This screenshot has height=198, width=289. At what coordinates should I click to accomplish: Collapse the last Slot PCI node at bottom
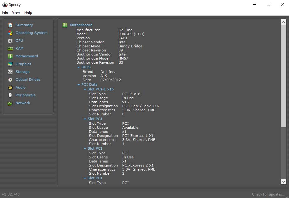click(85, 178)
